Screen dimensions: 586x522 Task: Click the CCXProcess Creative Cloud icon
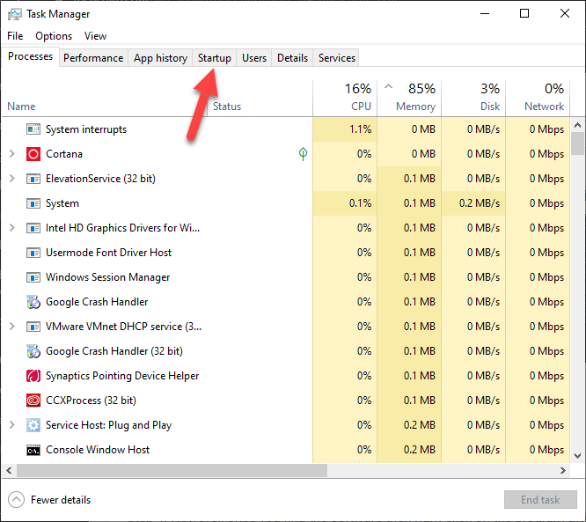(33, 401)
